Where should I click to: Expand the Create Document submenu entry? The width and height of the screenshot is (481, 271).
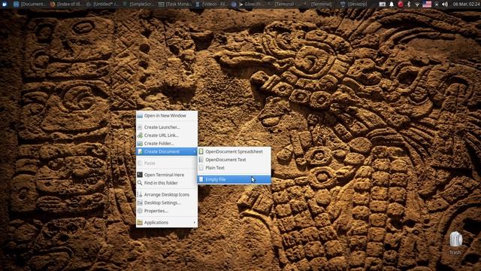click(167, 151)
